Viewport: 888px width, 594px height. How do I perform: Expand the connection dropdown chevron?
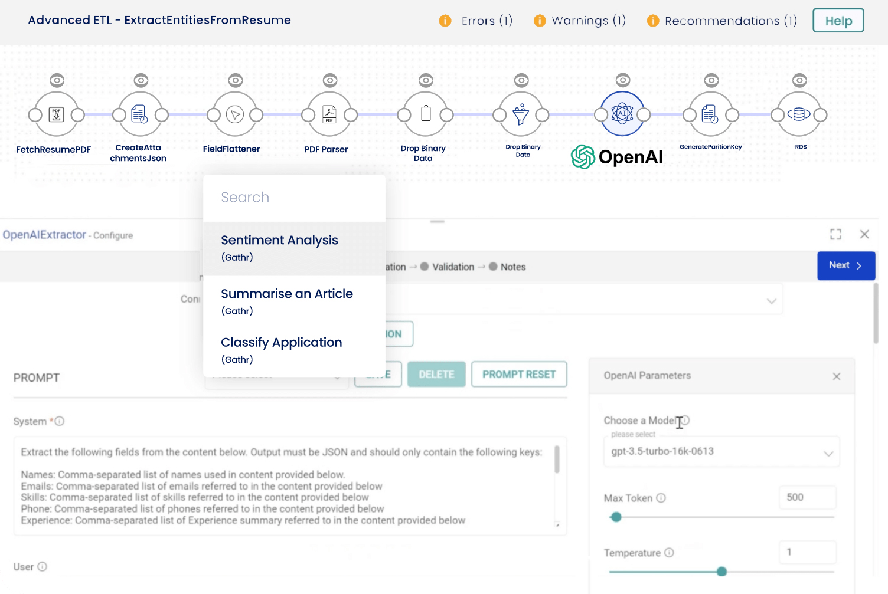(x=771, y=301)
